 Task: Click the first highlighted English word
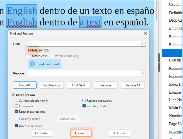(22, 11)
